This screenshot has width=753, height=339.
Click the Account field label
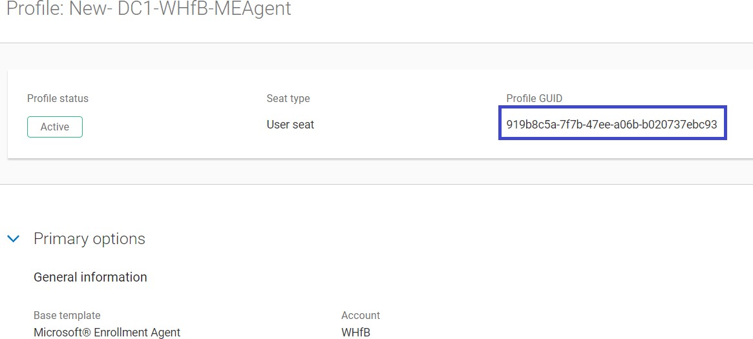(x=360, y=316)
